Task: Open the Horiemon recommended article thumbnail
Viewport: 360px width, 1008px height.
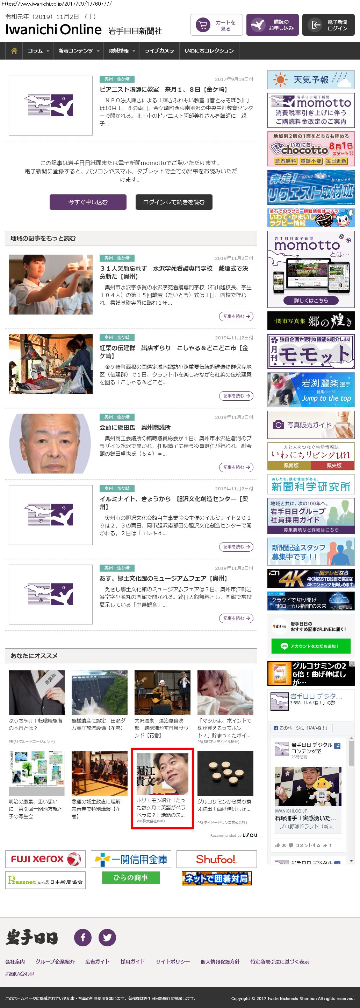Action: point(162,772)
